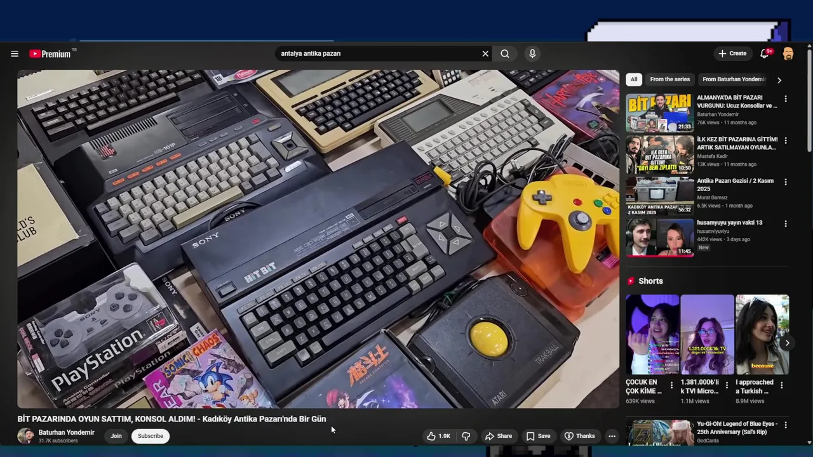
Task: Open more actions ellipsis below video
Action: click(612, 436)
